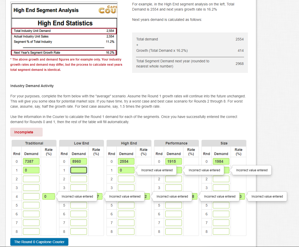Select the High End Round 0 demand field showing 2554
Screen dimensions: 299x247
(x=126, y=161)
